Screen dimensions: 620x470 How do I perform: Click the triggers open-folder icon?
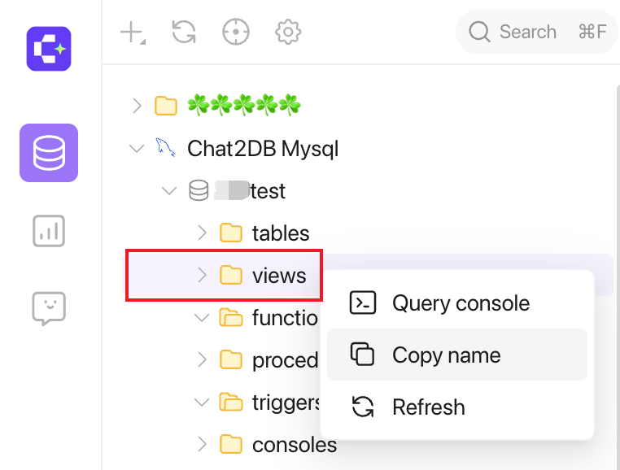(x=231, y=403)
